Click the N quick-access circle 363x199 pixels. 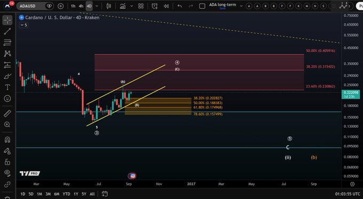(x=315, y=6)
